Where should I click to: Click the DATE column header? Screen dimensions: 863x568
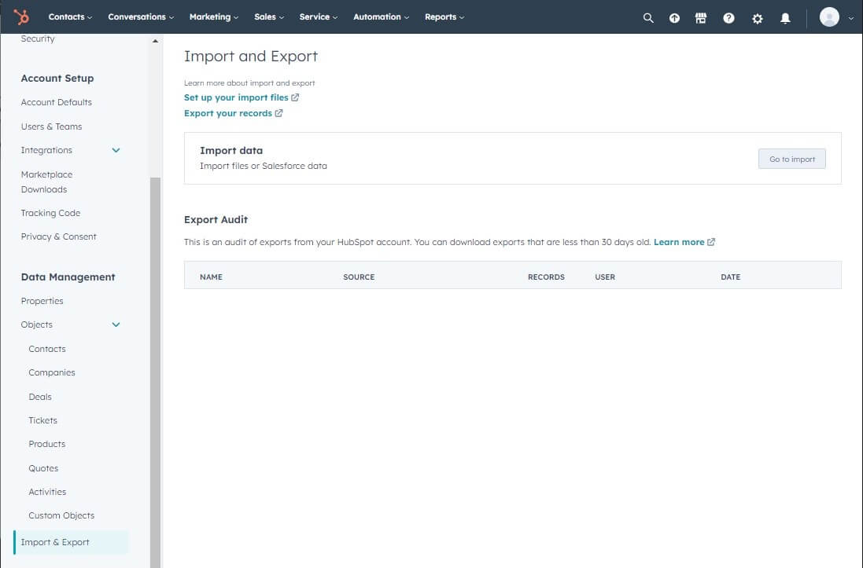click(x=730, y=277)
